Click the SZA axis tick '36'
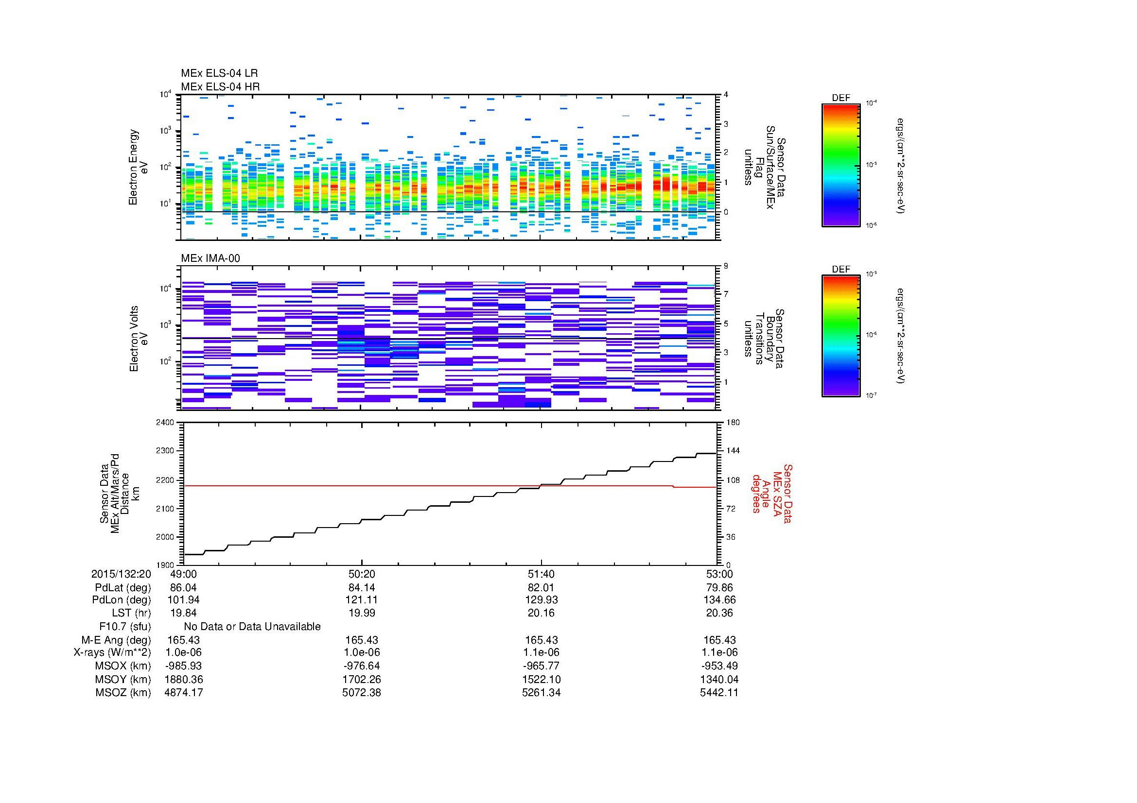This screenshot has height=803, width=1137. pyautogui.click(x=731, y=537)
